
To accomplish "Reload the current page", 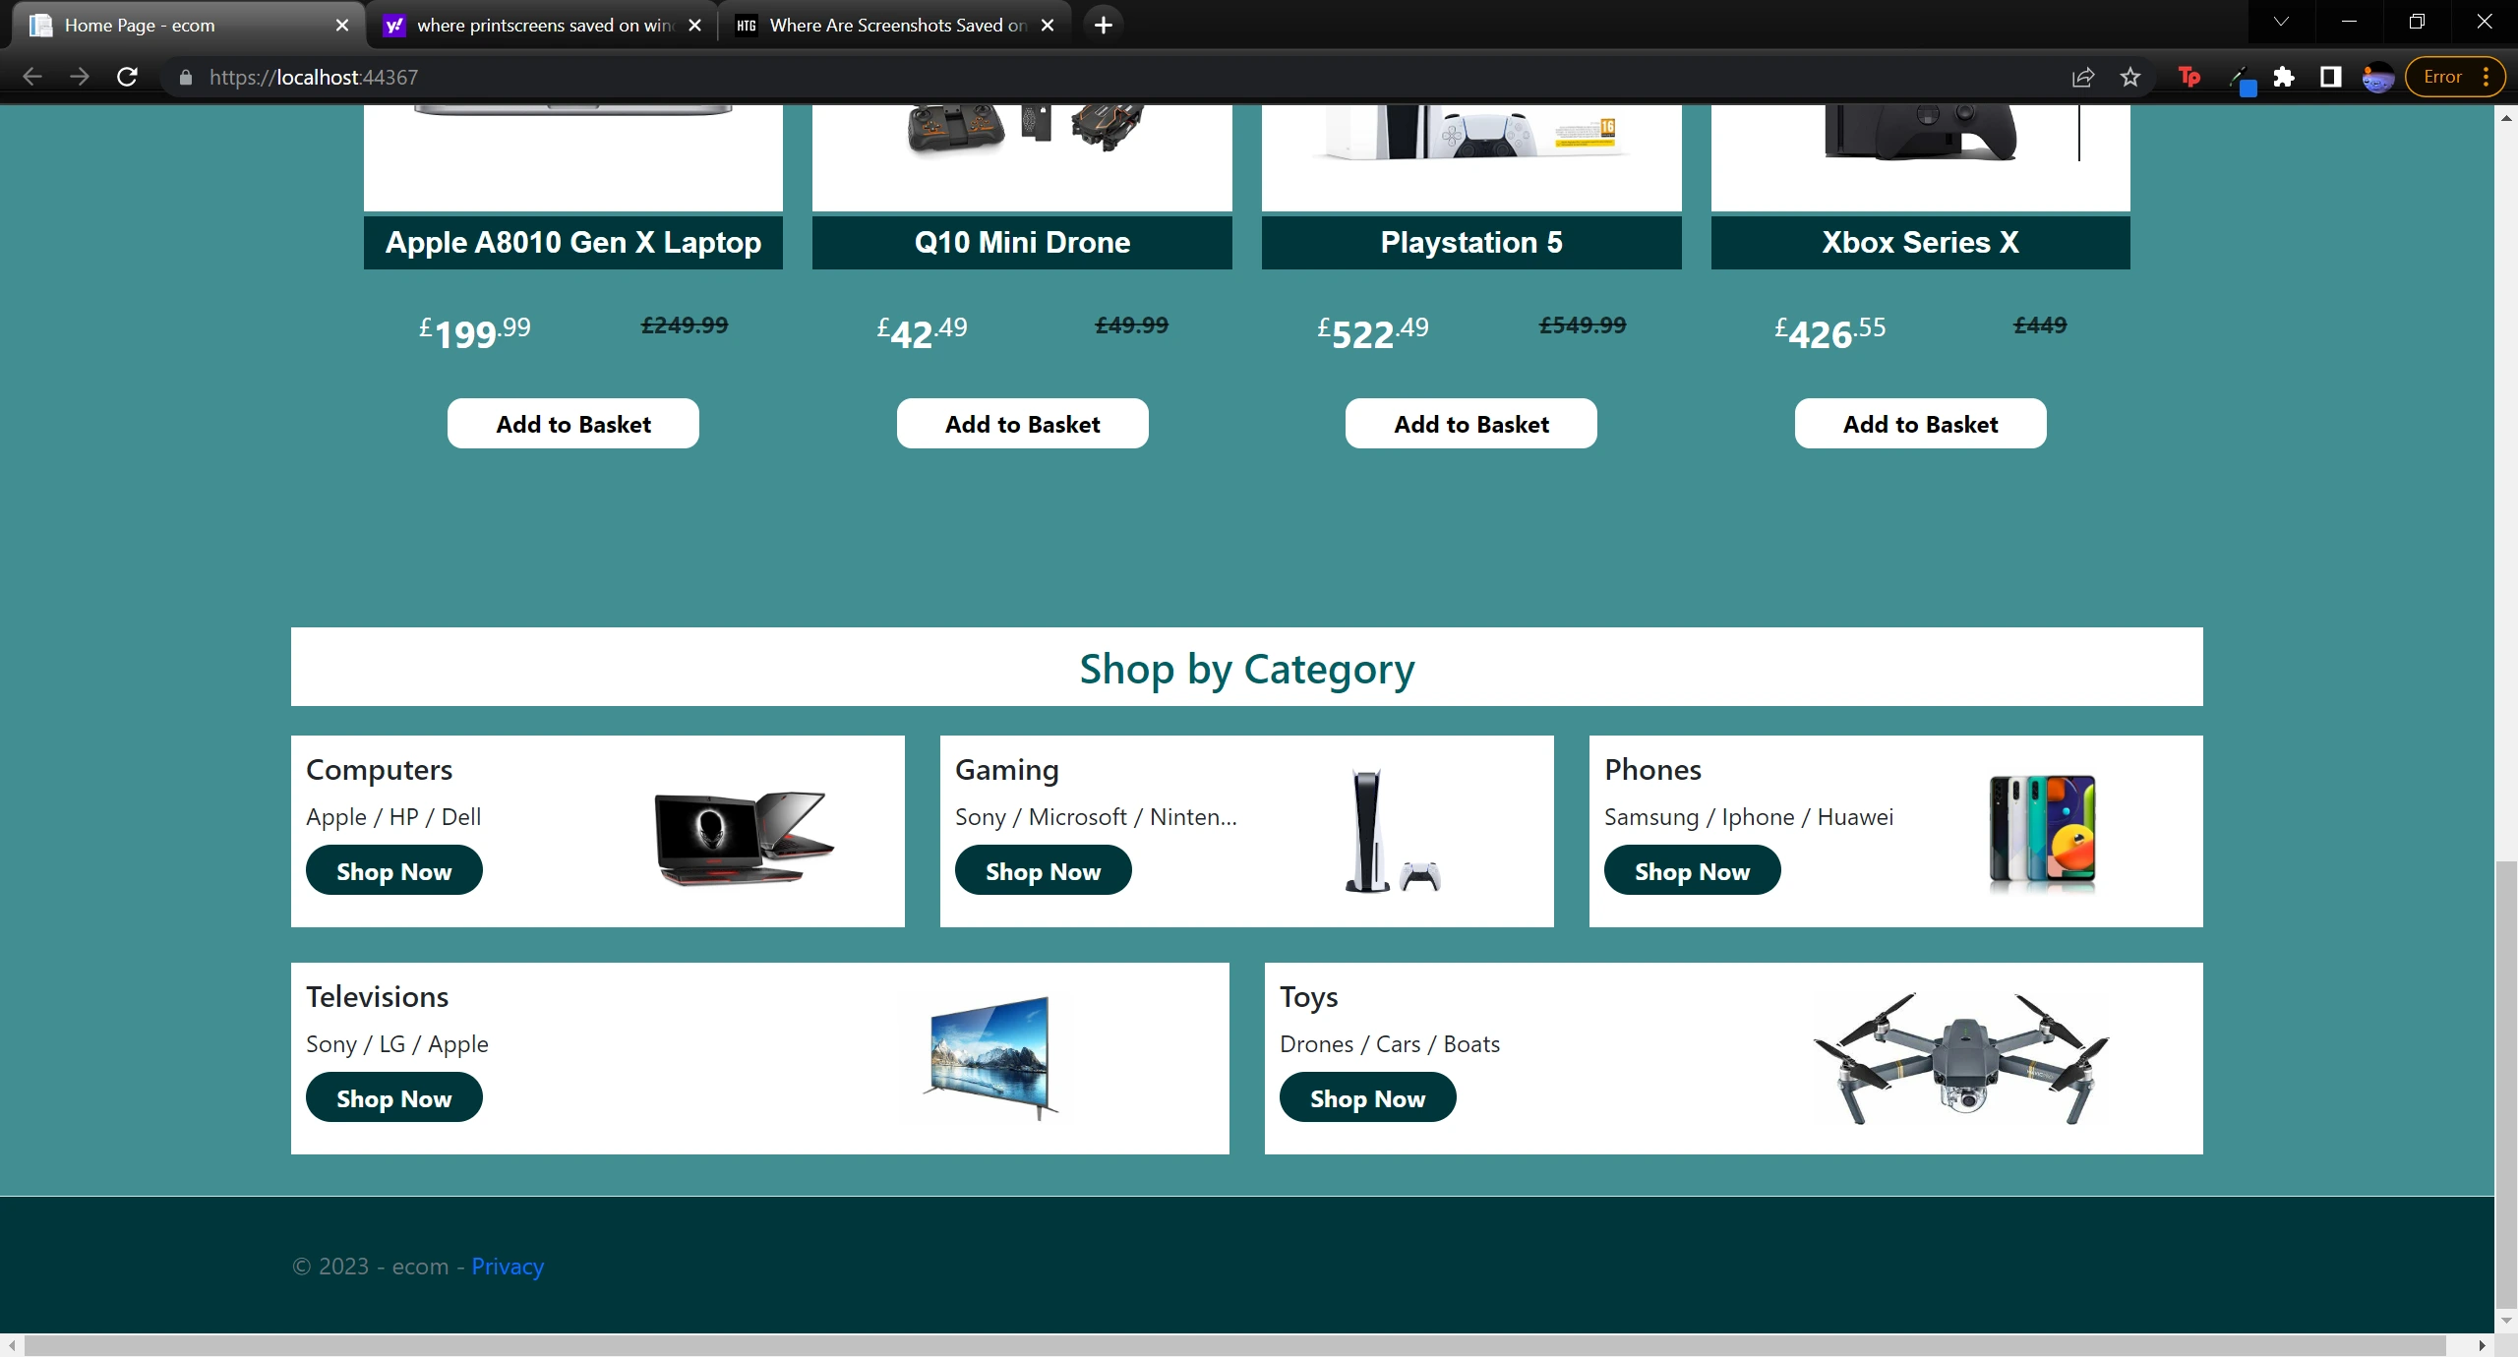I will pos(127,77).
